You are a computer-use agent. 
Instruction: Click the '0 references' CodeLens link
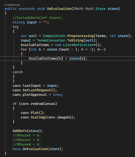[x=12, y=5]
